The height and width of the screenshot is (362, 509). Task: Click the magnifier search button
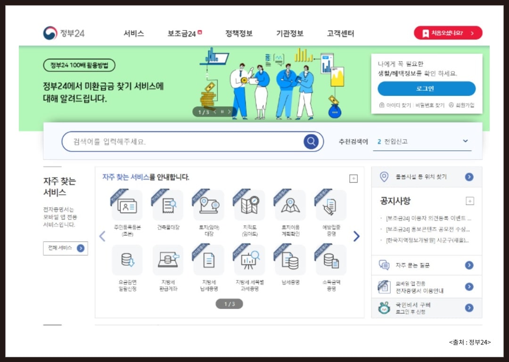pyautogui.click(x=311, y=142)
